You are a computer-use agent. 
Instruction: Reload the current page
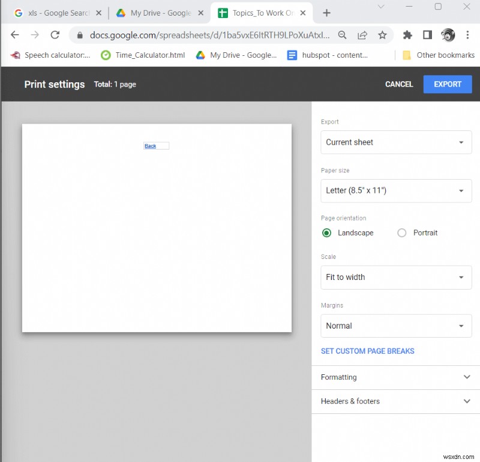pos(55,35)
